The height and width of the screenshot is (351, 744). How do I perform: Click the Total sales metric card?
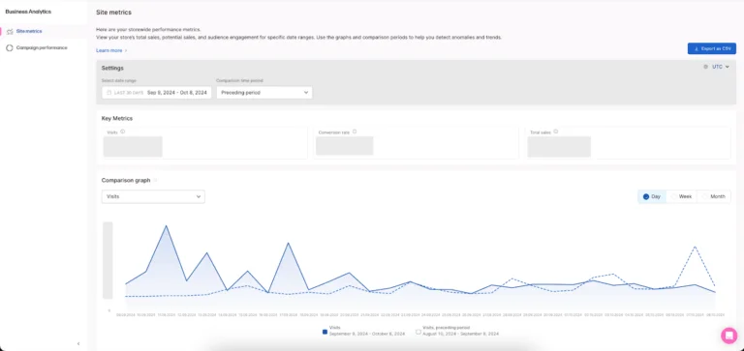pyautogui.click(x=628, y=142)
